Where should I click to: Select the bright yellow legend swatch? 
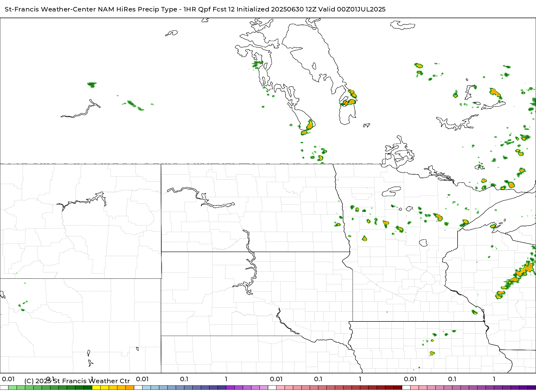point(96,388)
